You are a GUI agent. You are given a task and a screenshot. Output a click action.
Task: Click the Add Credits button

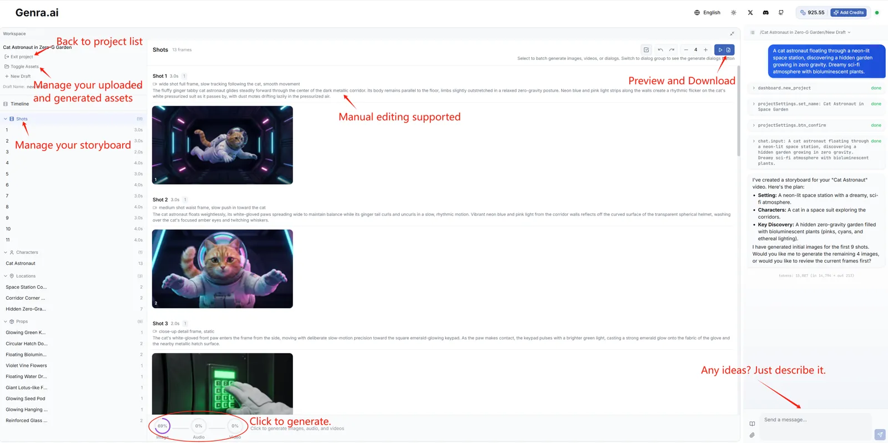pyautogui.click(x=848, y=13)
